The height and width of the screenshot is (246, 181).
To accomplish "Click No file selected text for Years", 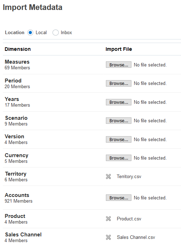I will coord(150,102).
